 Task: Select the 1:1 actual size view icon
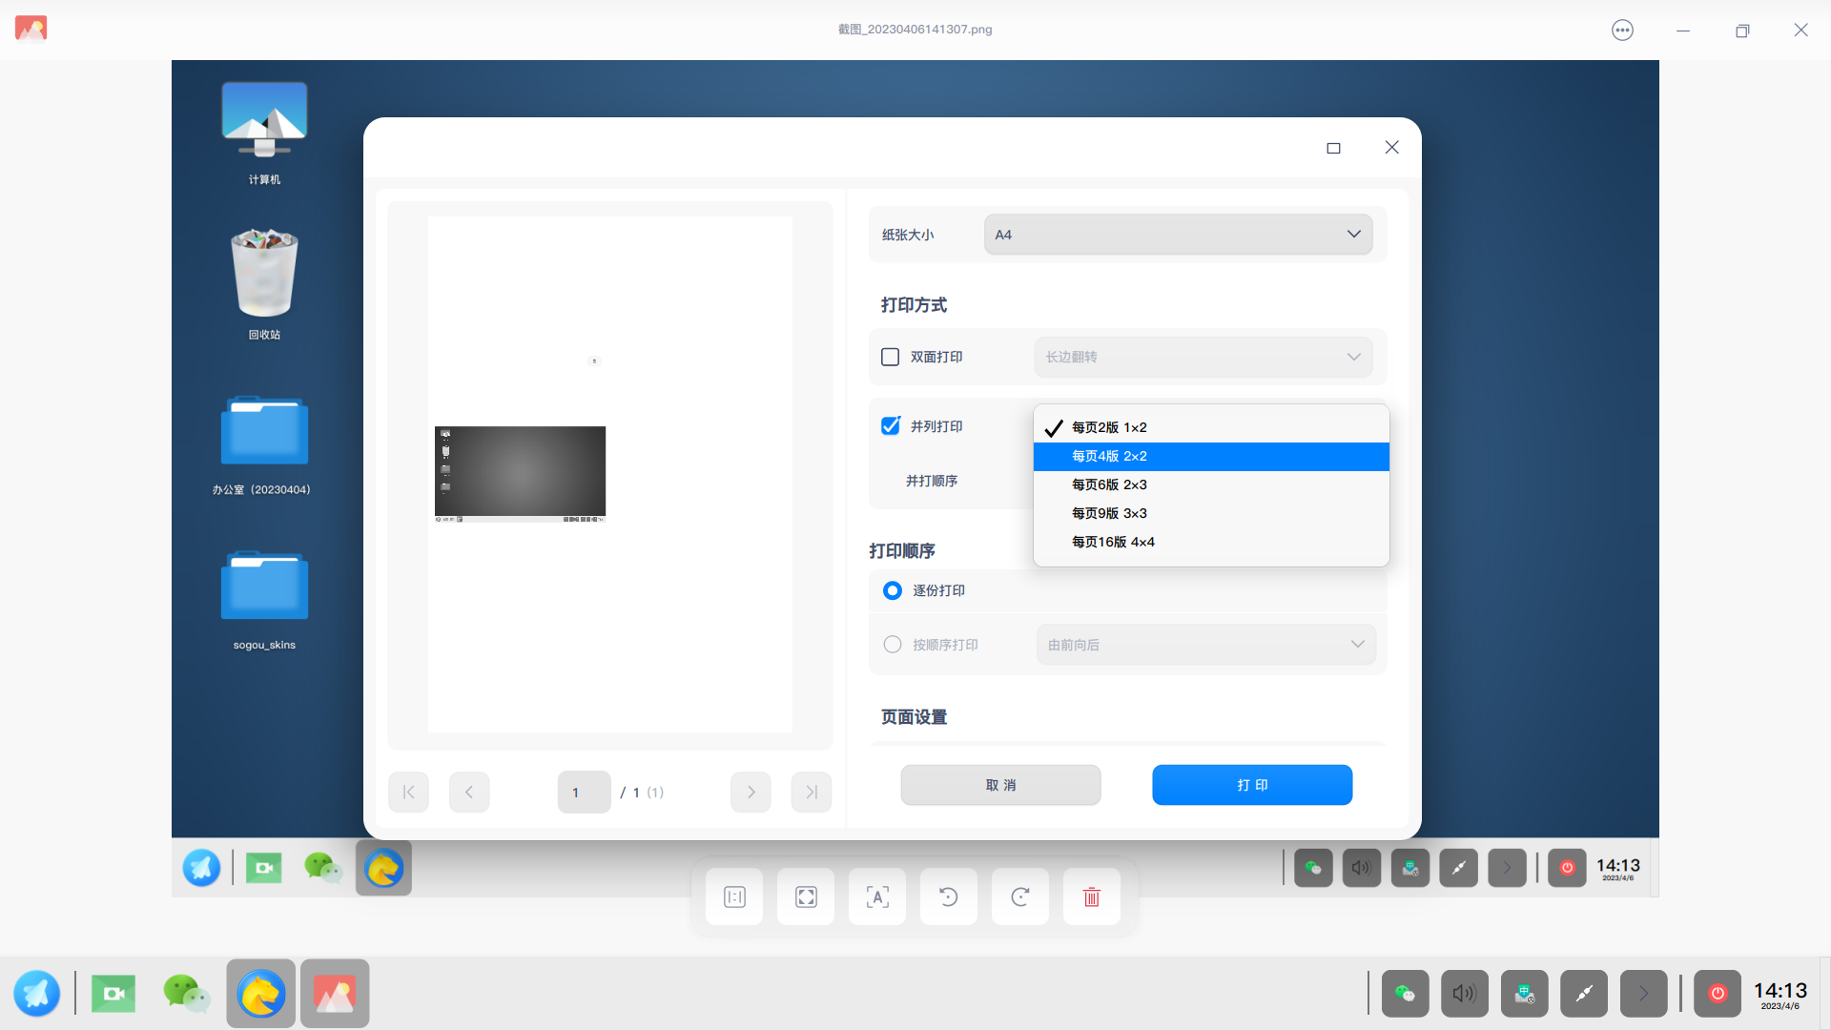pyautogui.click(x=733, y=896)
